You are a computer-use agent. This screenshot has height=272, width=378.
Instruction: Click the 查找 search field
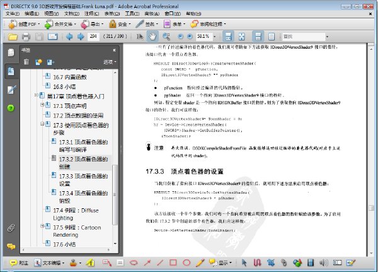pos(304,37)
